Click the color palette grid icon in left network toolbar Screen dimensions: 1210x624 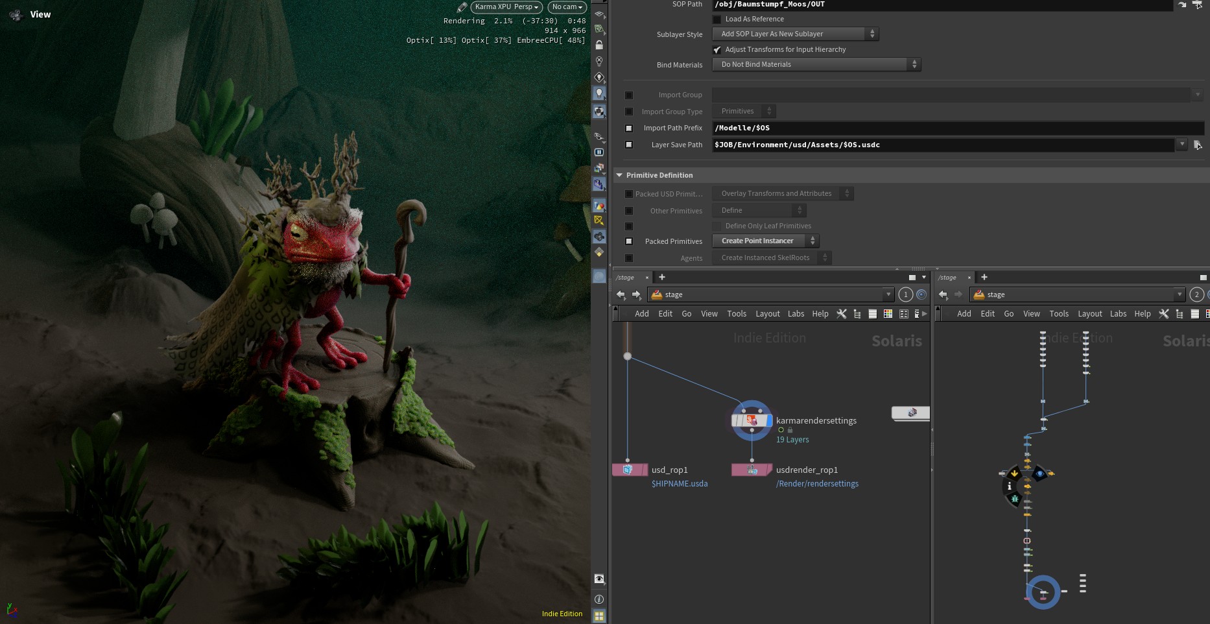click(x=888, y=314)
